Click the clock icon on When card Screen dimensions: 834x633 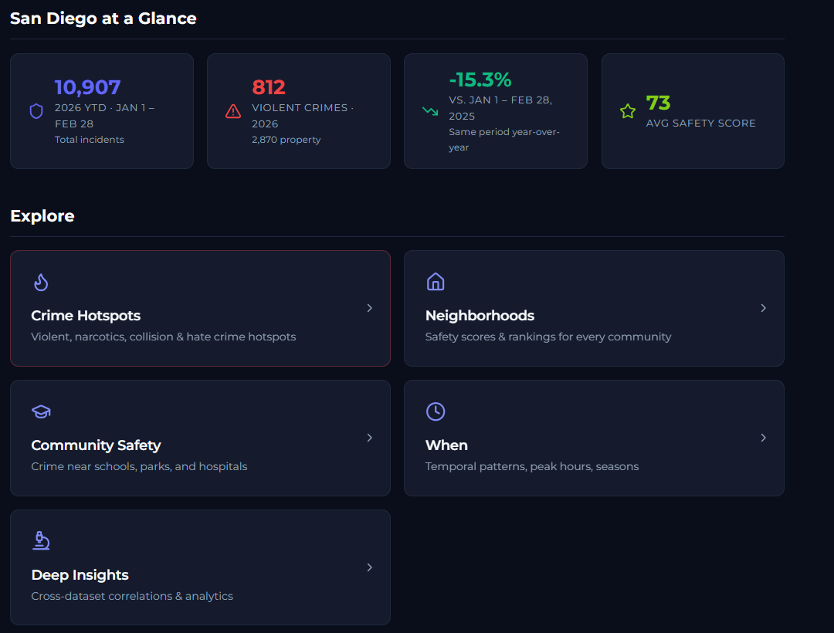tap(436, 411)
